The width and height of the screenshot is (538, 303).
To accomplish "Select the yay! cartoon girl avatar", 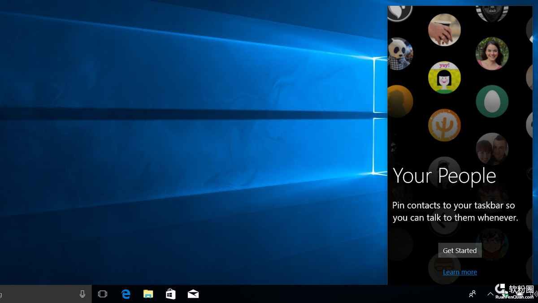I will [x=444, y=78].
